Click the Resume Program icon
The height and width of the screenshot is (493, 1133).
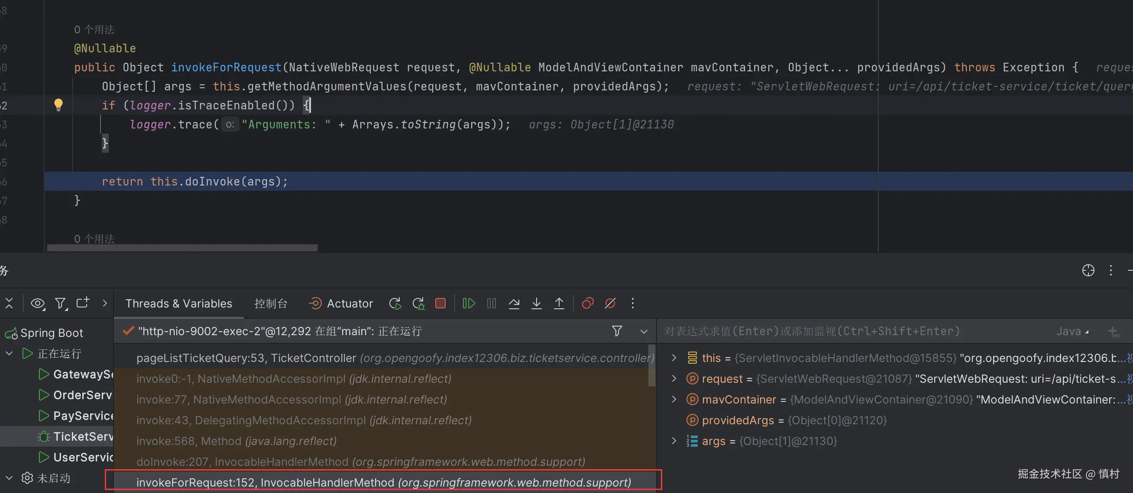[469, 303]
